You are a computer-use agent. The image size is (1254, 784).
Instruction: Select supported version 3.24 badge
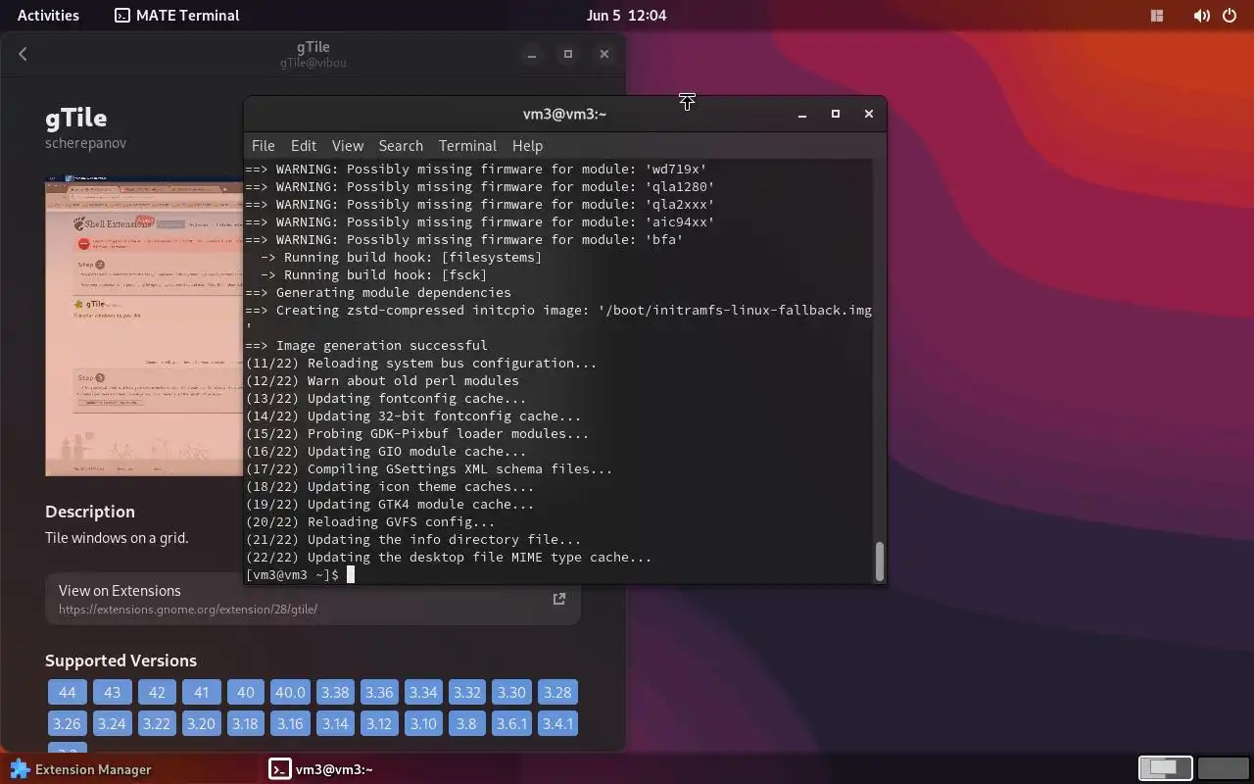[112, 723]
